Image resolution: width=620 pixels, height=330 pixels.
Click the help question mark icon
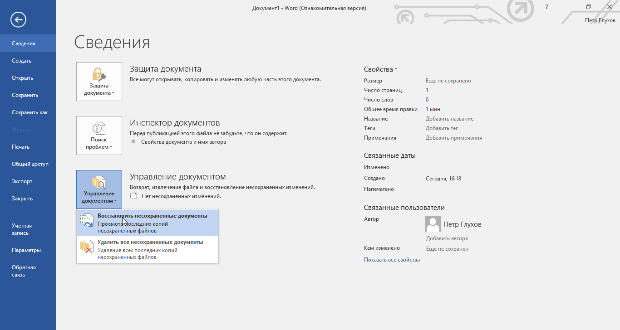546,7
